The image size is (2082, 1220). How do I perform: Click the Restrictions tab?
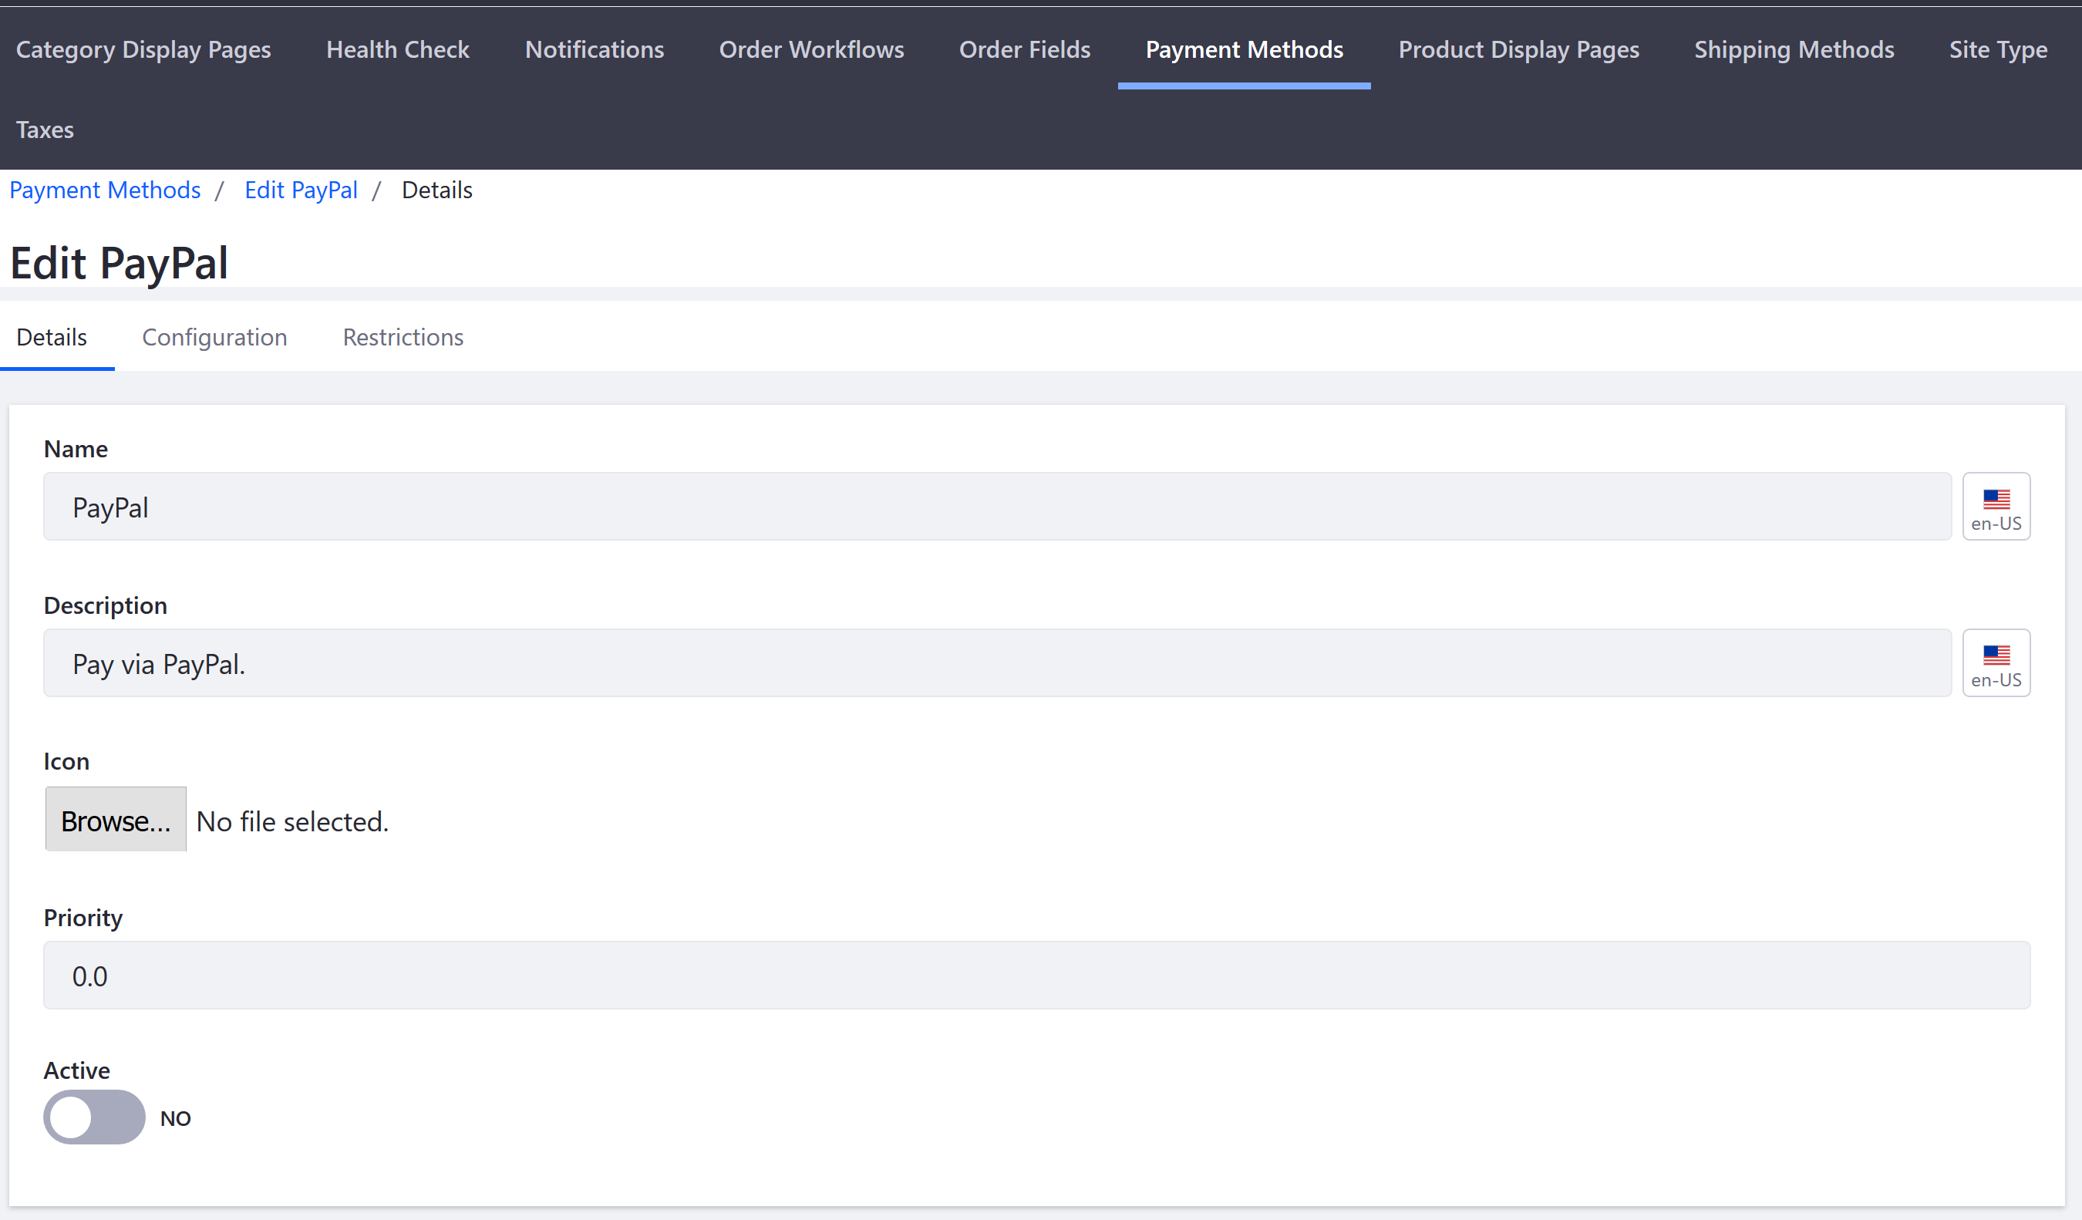click(403, 337)
